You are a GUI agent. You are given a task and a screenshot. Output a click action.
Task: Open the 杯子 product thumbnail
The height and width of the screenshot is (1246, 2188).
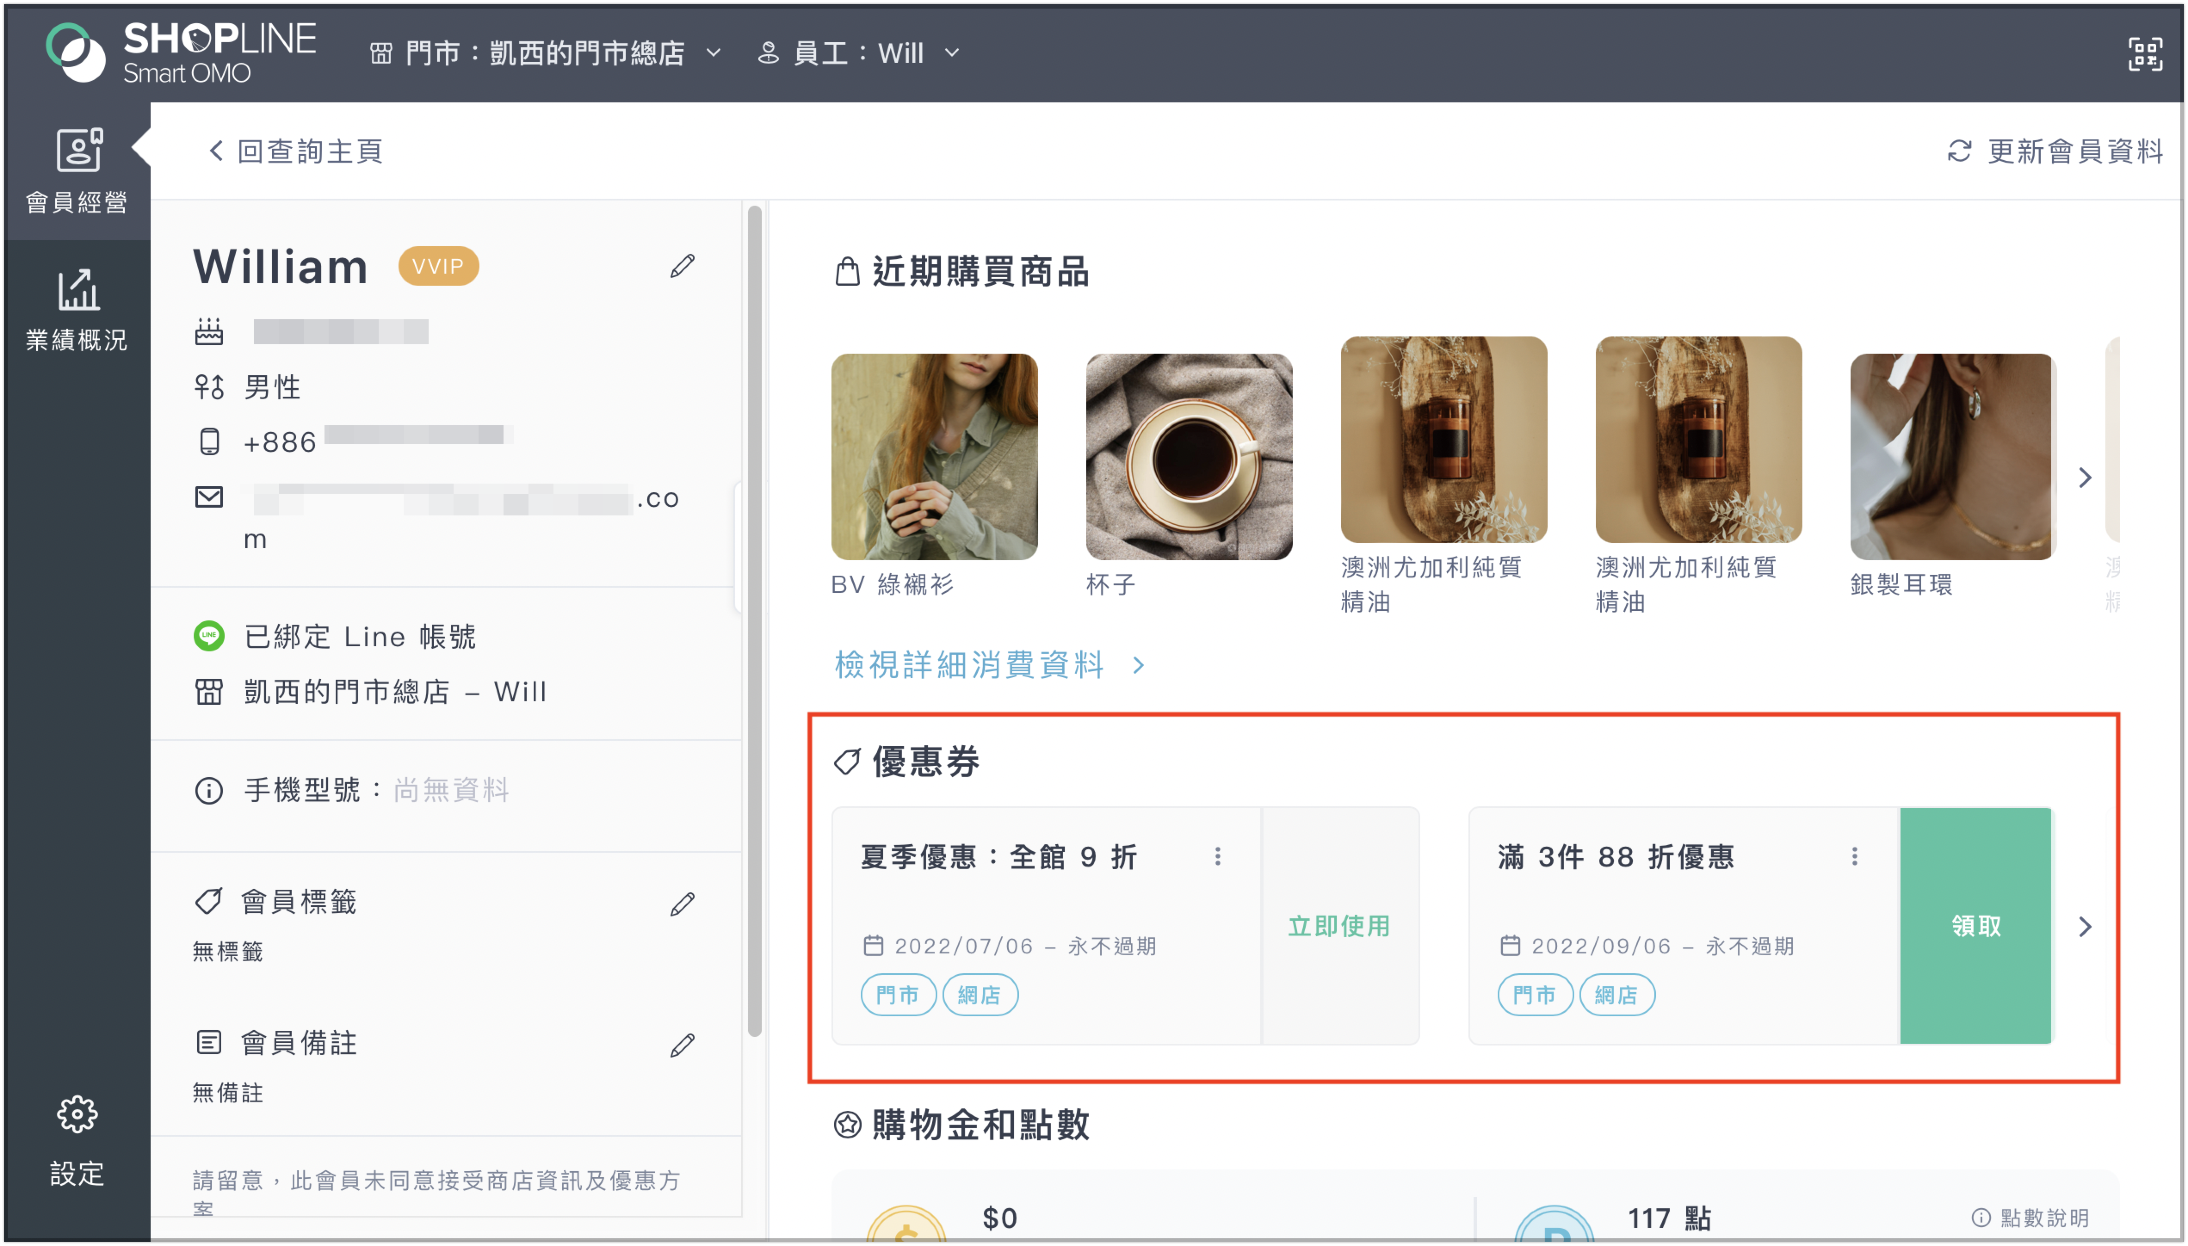point(1189,457)
